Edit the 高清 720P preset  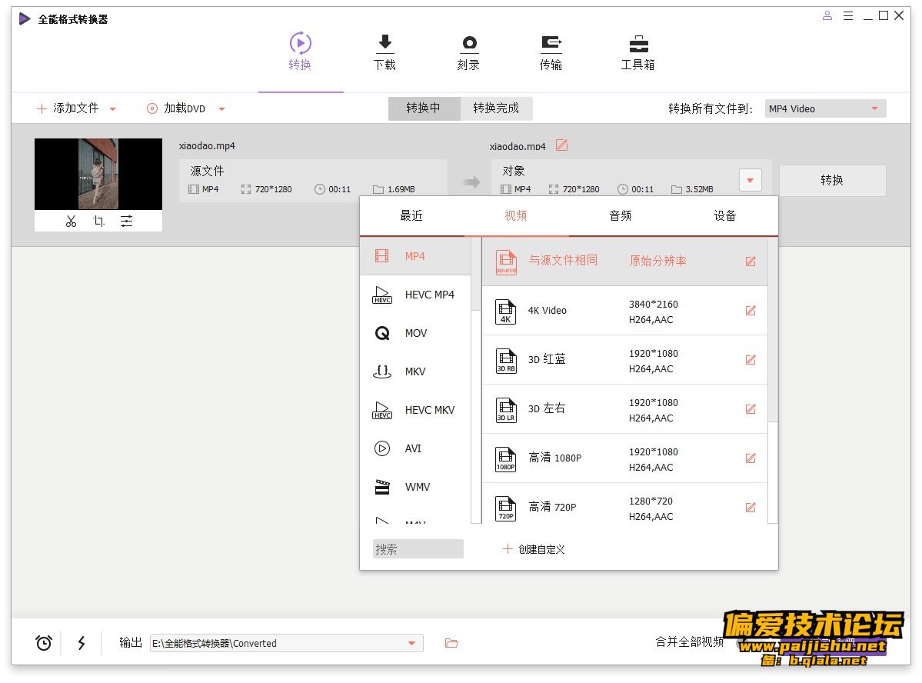coord(751,507)
